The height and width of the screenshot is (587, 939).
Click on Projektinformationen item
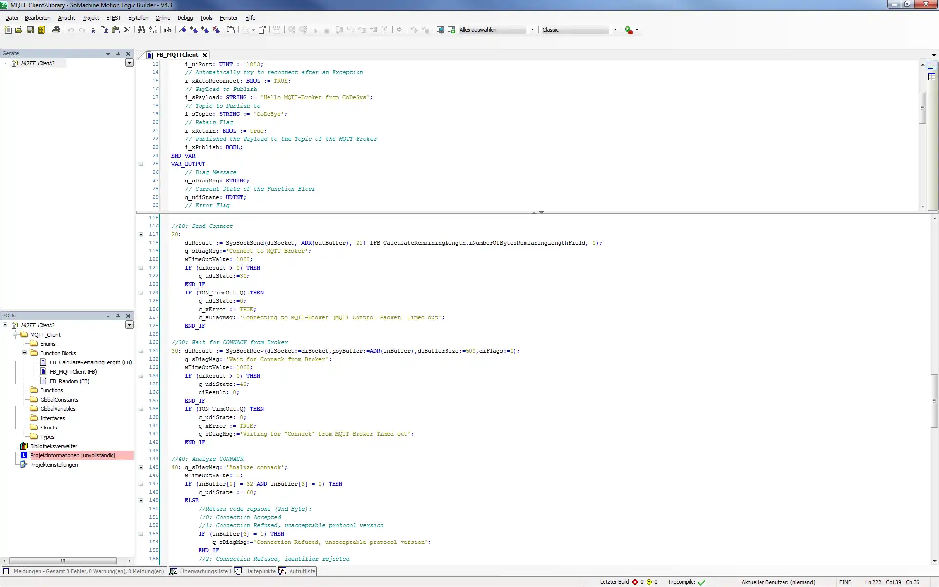click(x=72, y=454)
